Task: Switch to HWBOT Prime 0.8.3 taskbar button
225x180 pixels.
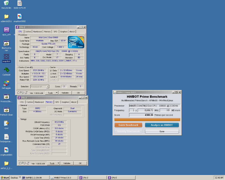Action: click(x=64, y=178)
